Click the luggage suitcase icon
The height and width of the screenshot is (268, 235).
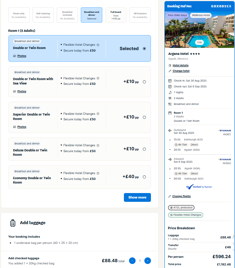(13, 223)
